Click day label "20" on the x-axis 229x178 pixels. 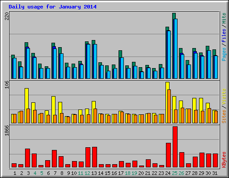click(x=141, y=173)
